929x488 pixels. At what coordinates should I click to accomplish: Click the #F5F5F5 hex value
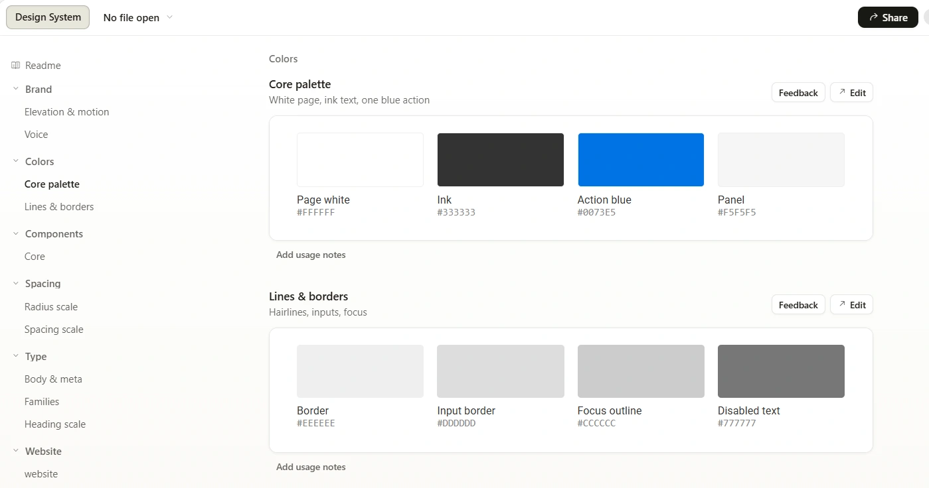click(737, 212)
